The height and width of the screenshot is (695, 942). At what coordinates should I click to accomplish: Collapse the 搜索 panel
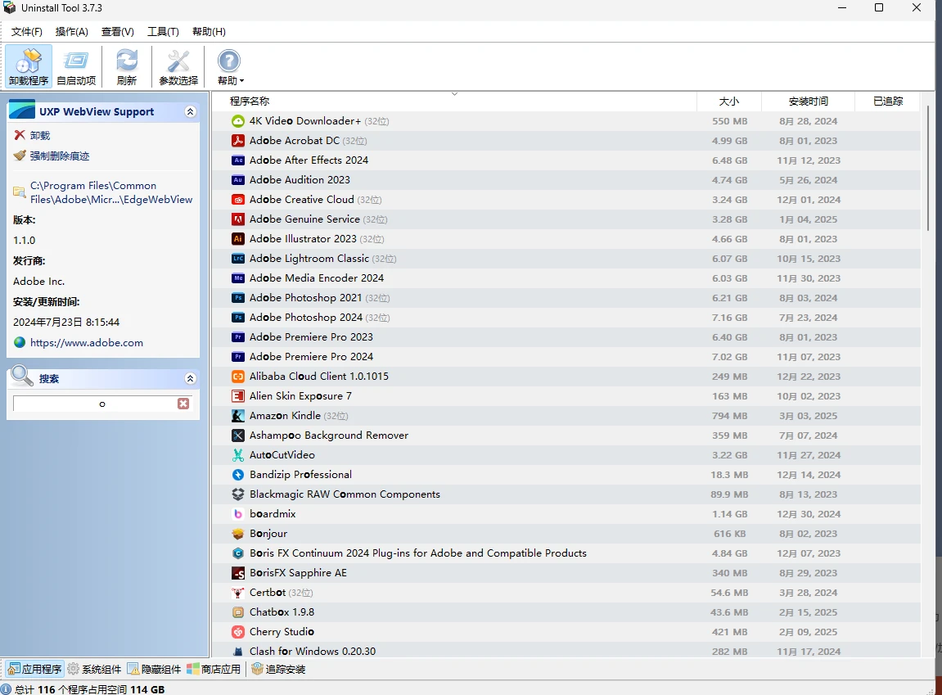pyautogui.click(x=190, y=379)
